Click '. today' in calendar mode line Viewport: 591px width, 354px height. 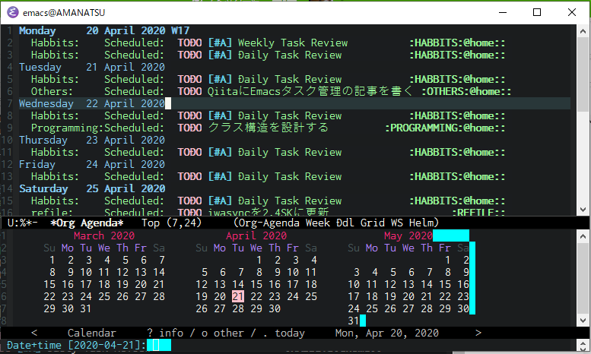pos(285,333)
